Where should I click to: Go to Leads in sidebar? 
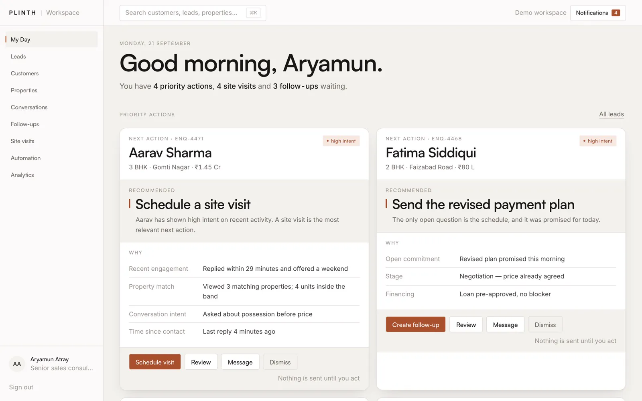[x=51, y=57]
